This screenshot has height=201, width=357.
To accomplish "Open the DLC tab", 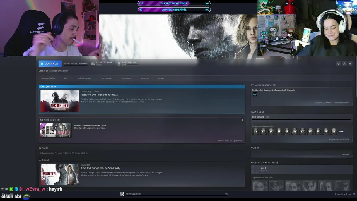I will (66, 78).
